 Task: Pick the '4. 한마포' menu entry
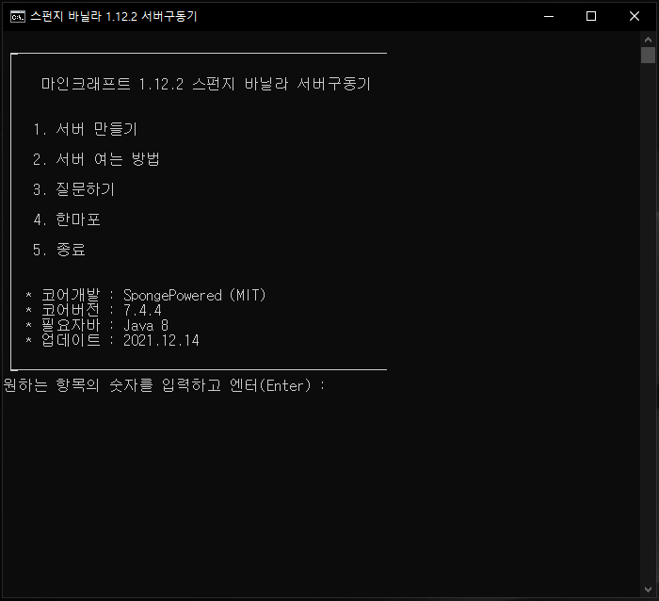[66, 219]
